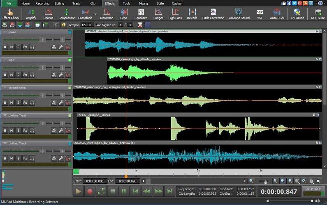
Task: Click the timeline scroll-right arrow
Action: pos(245,181)
